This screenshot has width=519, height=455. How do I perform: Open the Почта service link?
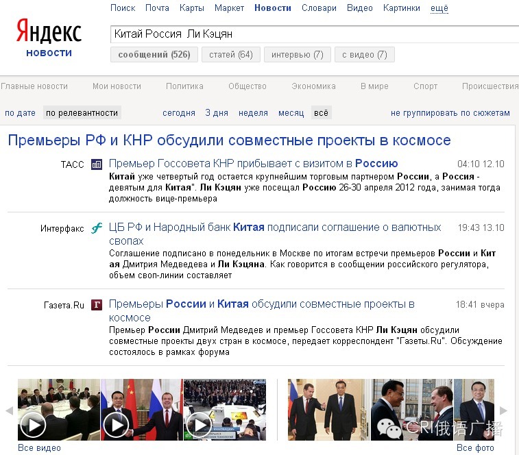pyautogui.click(x=157, y=8)
